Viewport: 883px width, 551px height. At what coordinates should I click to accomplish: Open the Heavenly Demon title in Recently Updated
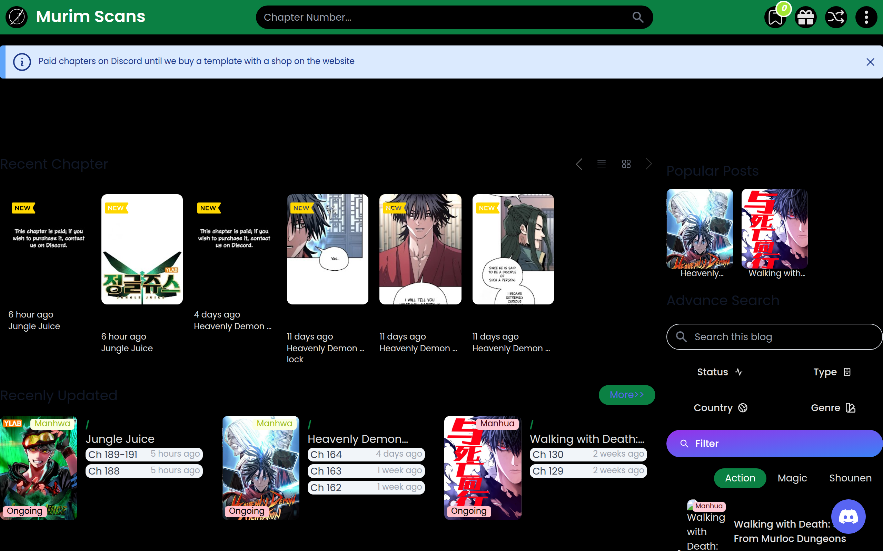tap(358, 439)
